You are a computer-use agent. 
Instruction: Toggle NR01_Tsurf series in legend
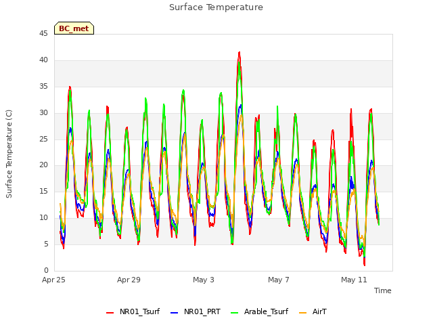[x=133, y=311]
